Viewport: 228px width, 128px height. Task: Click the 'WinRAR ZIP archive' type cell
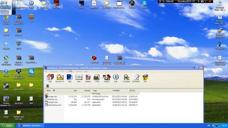pyautogui.click(x=100, y=96)
